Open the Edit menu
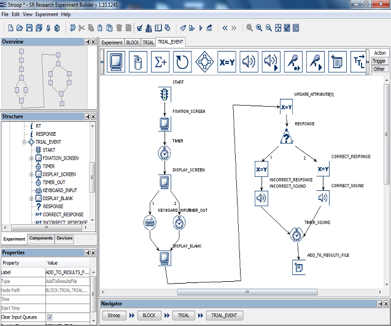Screen dimensions: 391x326 point(16,14)
